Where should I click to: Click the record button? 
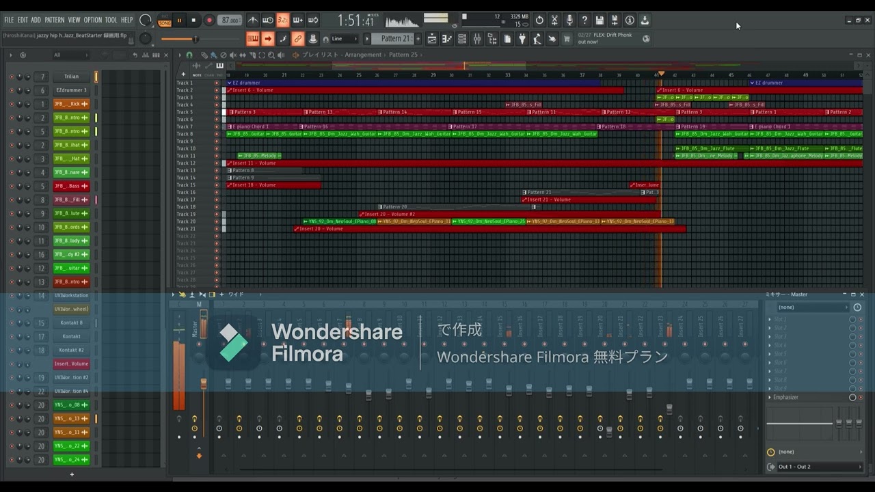coord(209,20)
